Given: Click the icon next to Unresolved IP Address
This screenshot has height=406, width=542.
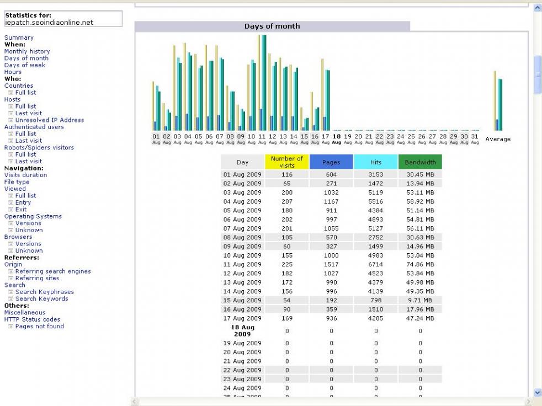Looking at the screenshot, I should pos(11,120).
